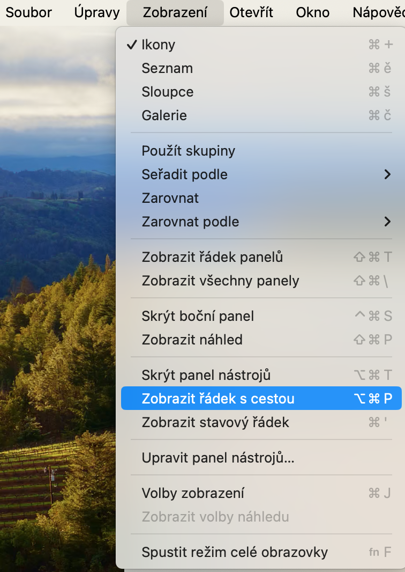The height and width of the screenshot is (572, 405).
Task: Click Zobrazit náhled entry
Action: tap(192, 340)
